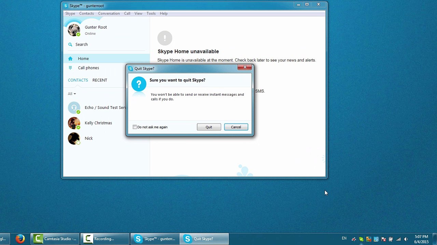Close the Quit Skype dialog with X
This screenshot has width=437, height=245.
point(245,67)
